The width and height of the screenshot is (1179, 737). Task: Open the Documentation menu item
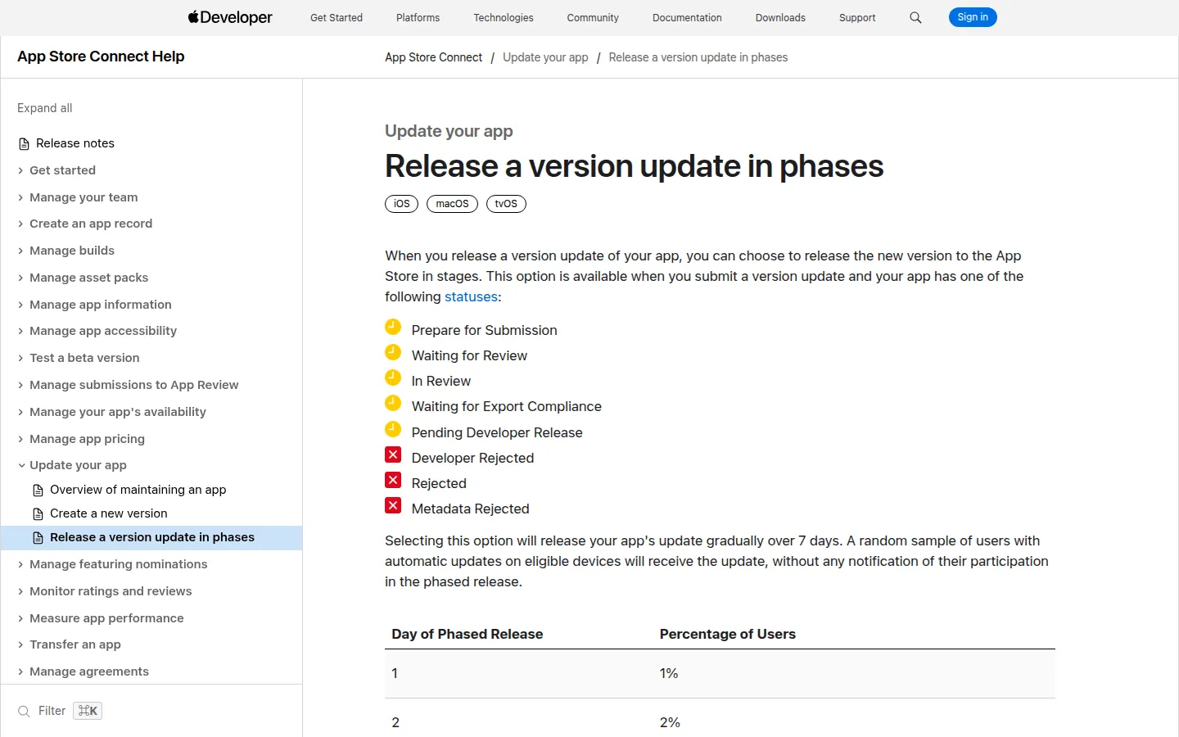[x=687, y=17]
